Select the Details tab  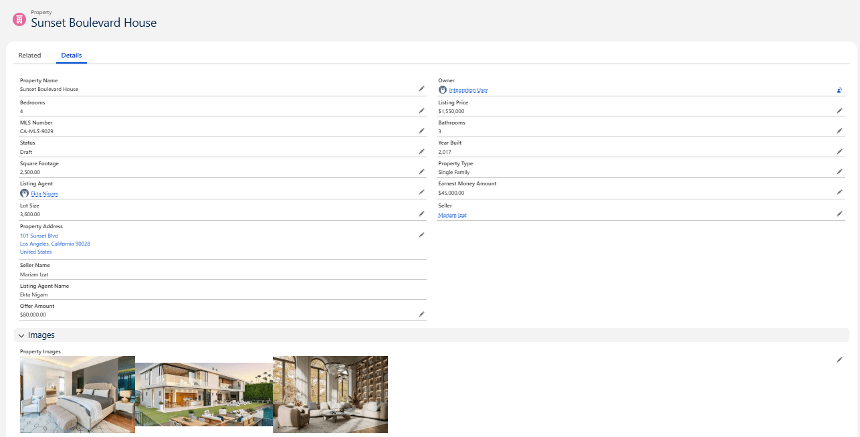point(72,55)
